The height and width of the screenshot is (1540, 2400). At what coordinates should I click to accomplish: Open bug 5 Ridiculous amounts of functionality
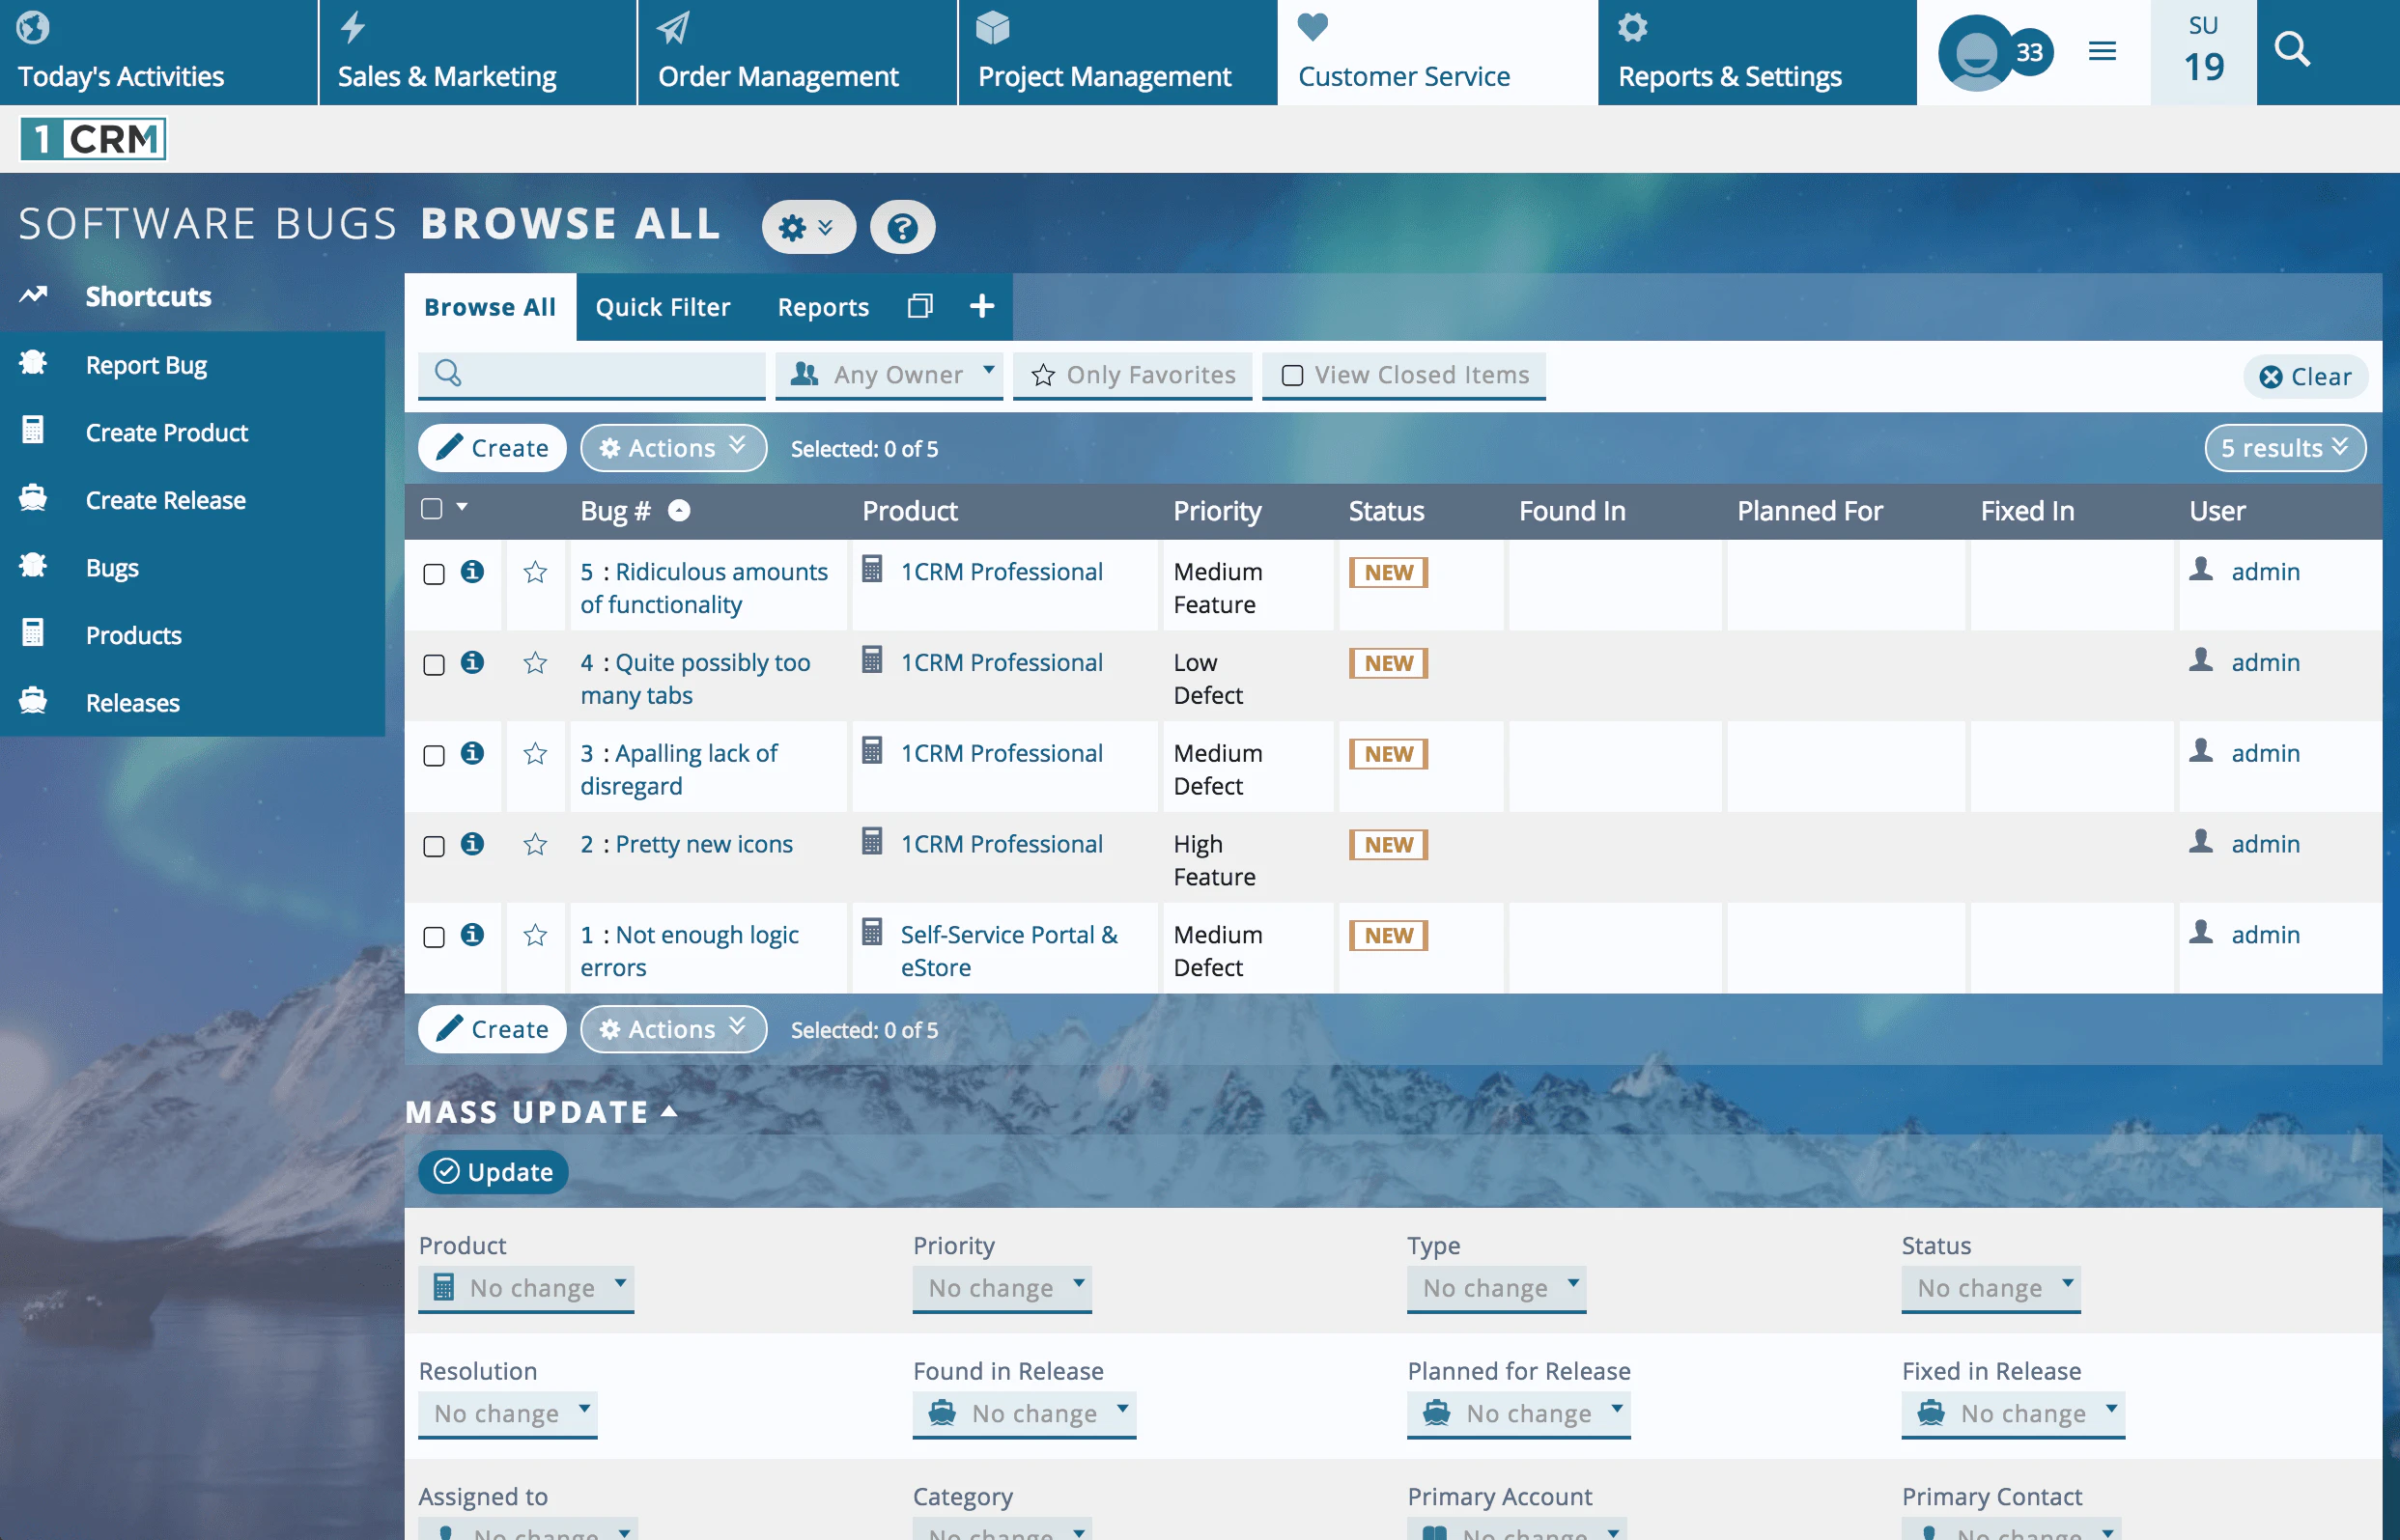(x=704, y=588)
